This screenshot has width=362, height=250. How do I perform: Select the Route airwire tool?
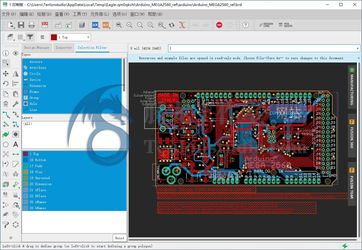coord(6,114)
